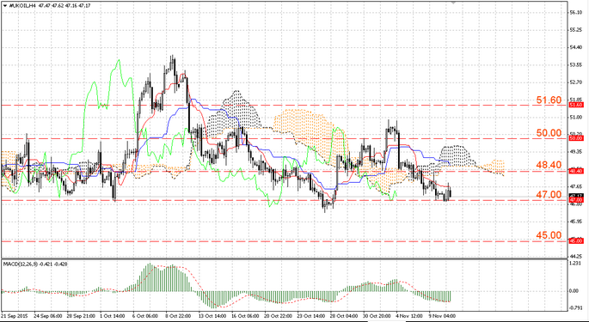Screen dimensions: 589x322
Task: Click the 56.10 price axis label
Action: click(x=575, y=12)
